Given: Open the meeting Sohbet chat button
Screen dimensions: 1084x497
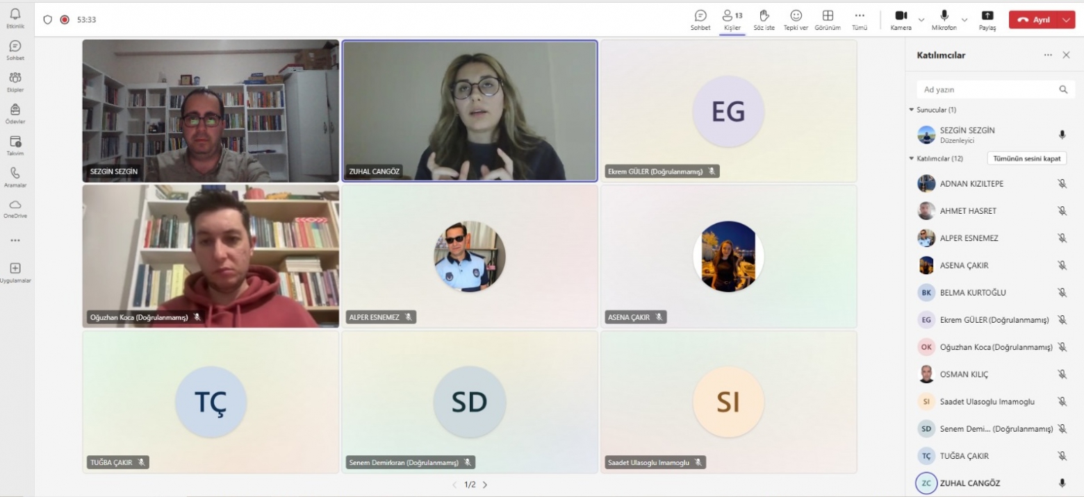Looking at the screenshot, I should [700, 19].
